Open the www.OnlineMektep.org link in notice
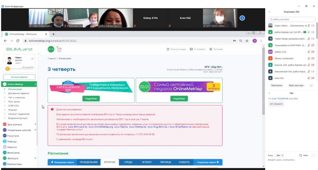 click(x=101, y=127)
